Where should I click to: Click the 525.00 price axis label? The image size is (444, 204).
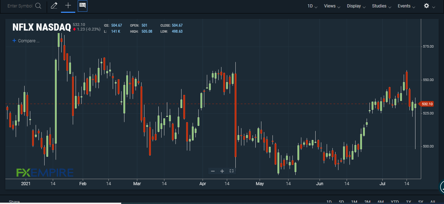(x=428, y=113)
